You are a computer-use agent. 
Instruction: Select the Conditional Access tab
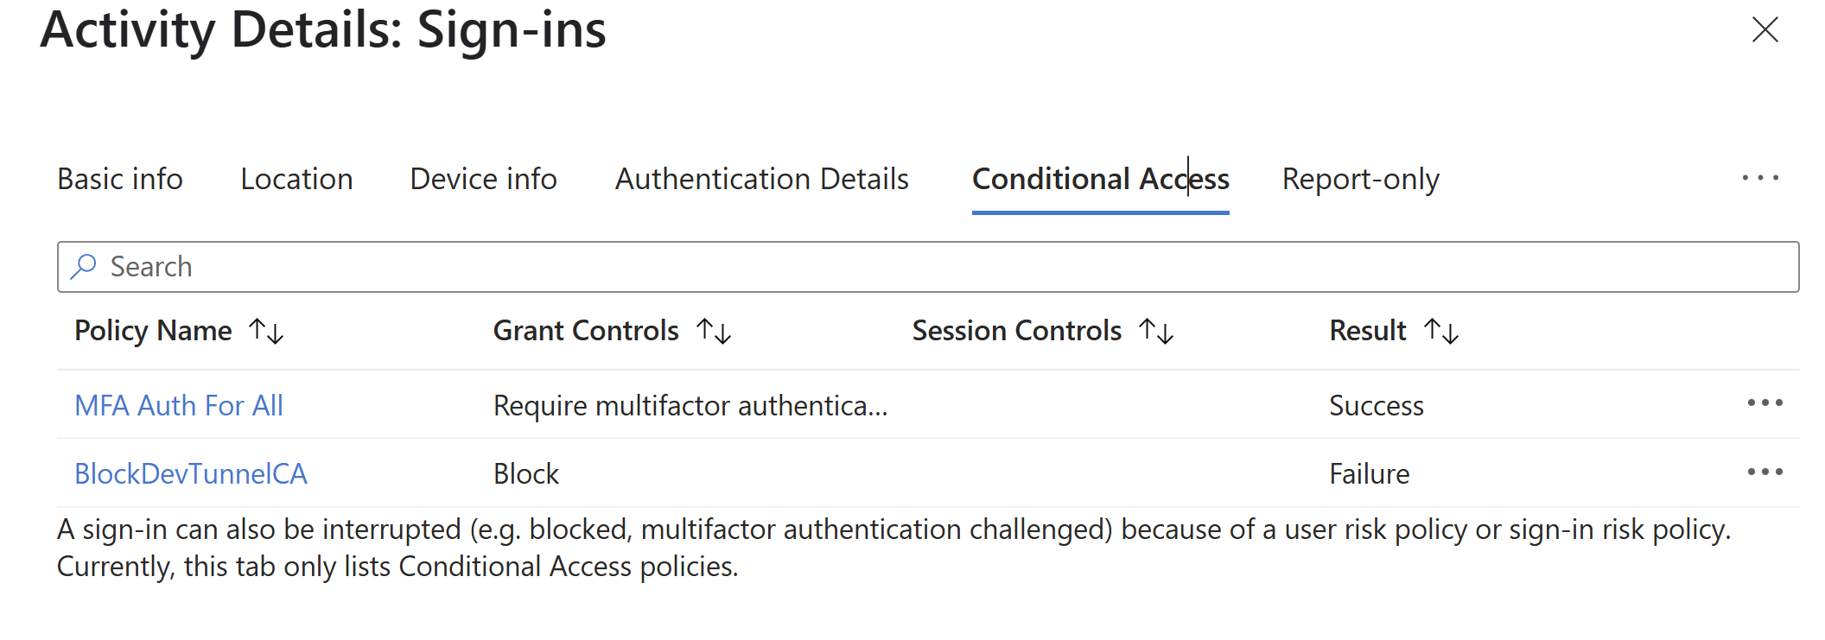pyautogui.click(x=1100, y=180)
